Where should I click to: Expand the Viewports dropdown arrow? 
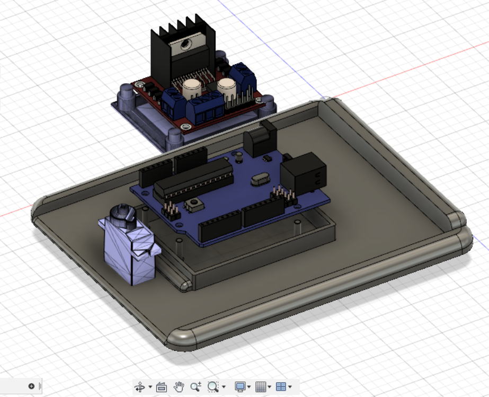[x=290, y=387]
